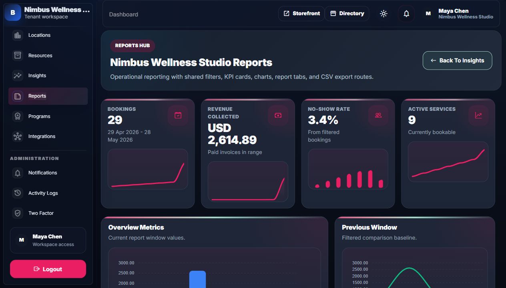This screenshot has width=506, height=288.
Task: Click Back To Insights button
Action: click(457, 60)
